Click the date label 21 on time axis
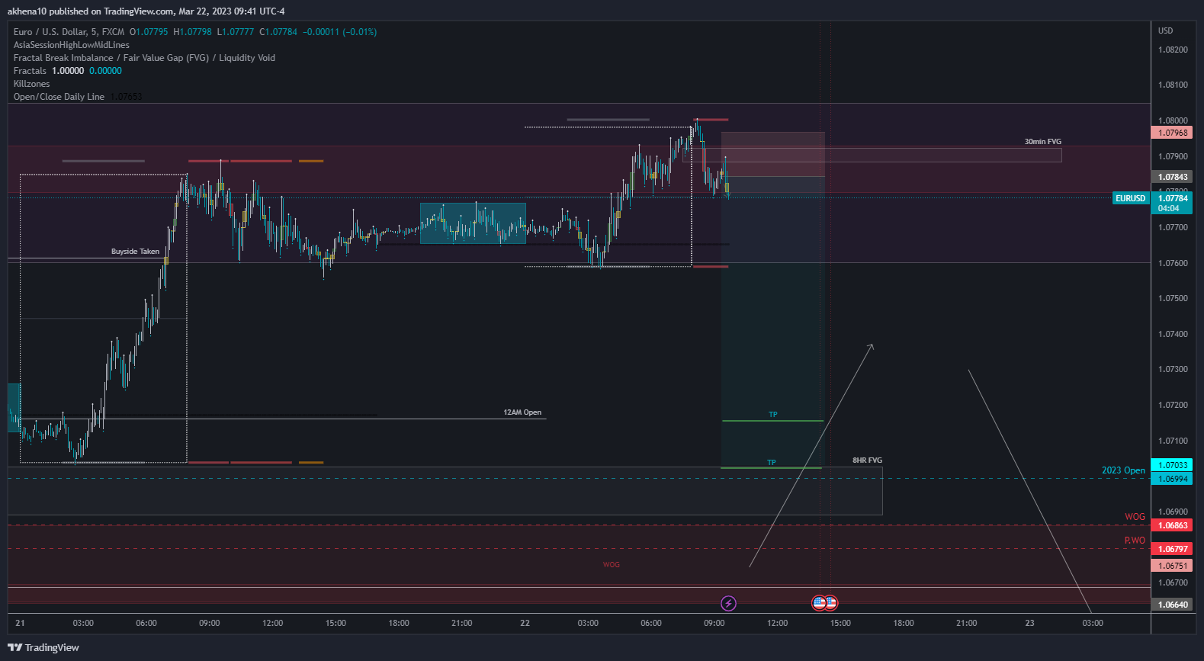This screenshot has height=661, width=1204. point(20,623)
